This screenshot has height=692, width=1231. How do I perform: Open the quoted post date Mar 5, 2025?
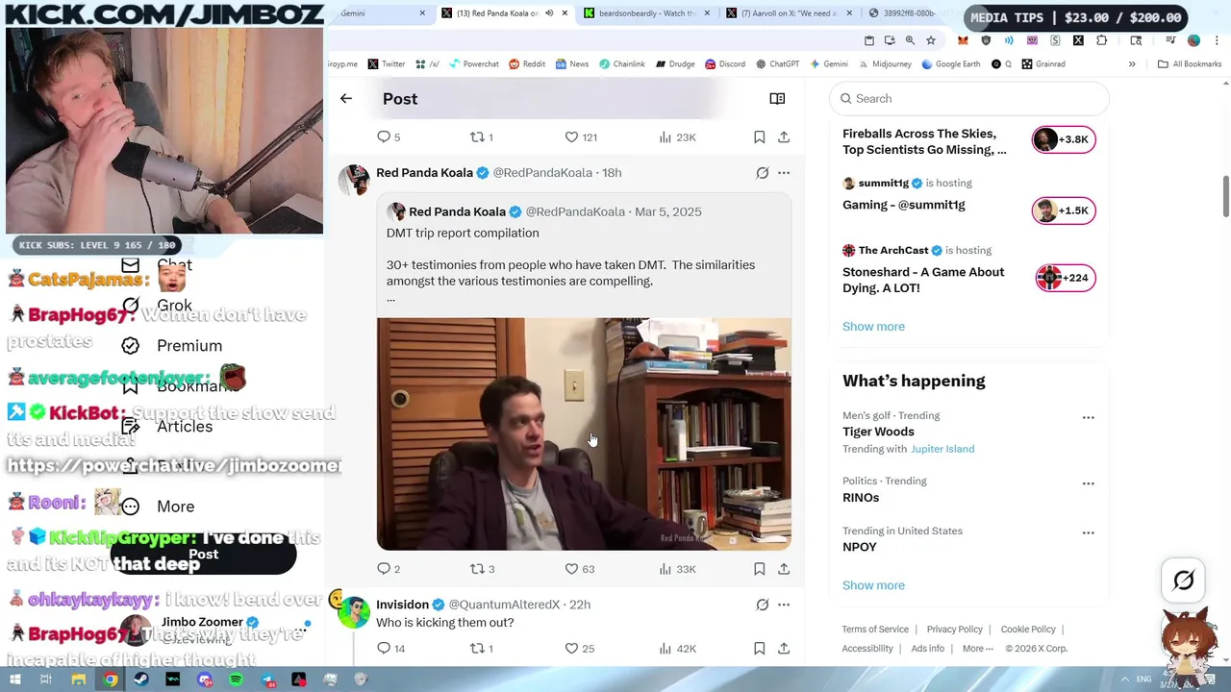(667, 211)
